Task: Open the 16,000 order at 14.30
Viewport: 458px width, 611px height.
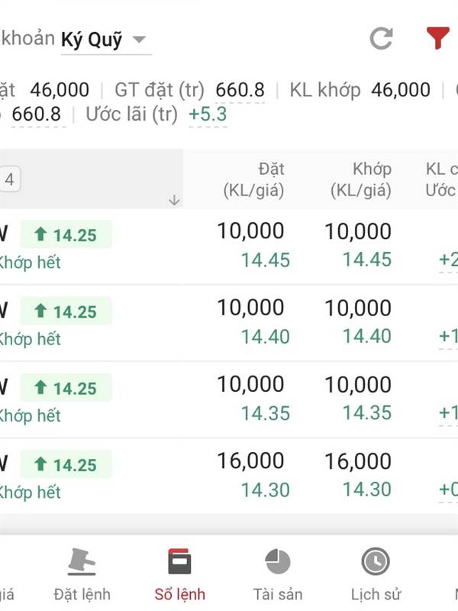Action: pyautogui.click(x=229, y=476)
